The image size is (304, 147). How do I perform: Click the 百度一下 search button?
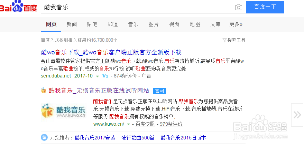(265, 7)
